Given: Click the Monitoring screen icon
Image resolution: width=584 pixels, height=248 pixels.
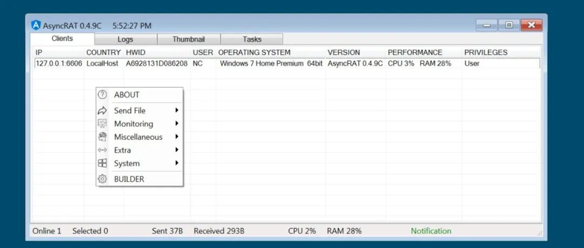Looking at the screenshot, I should tap(102, 124).
